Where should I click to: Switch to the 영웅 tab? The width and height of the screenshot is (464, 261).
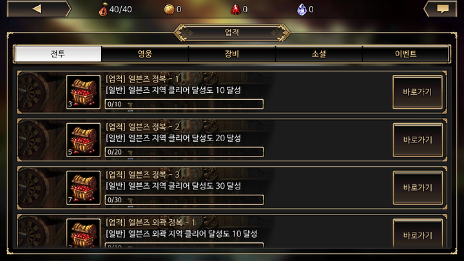click(145, 54)
